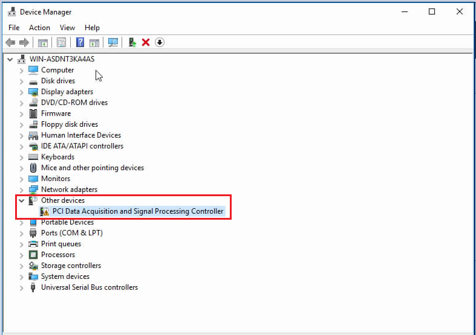Click Show/Hide Console Tree toolbar icon

[43, 43]
